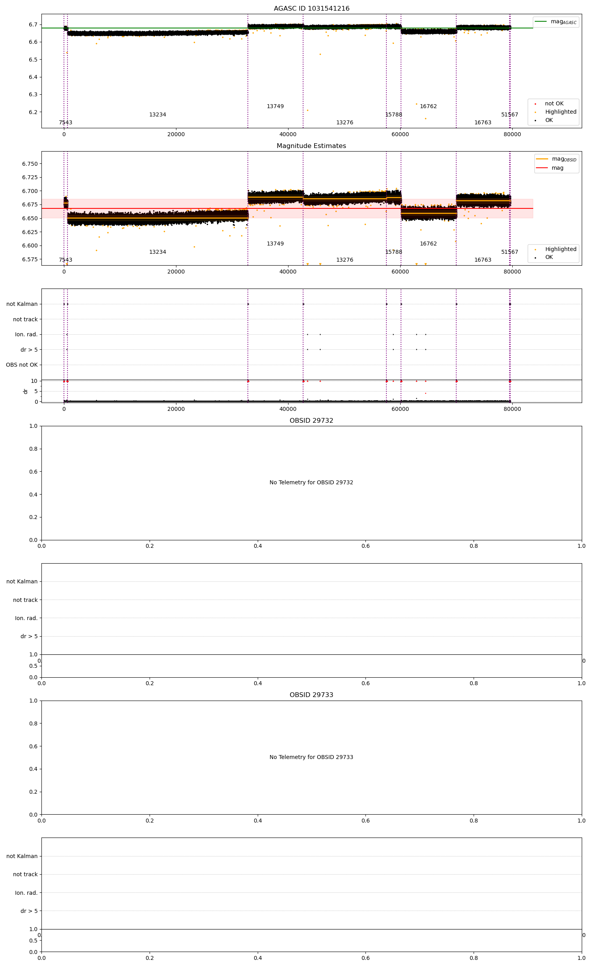Click the mag AGASC green-line legend entry
The width and height of the screenshot is (592, 967).
(x=556, y=22)
